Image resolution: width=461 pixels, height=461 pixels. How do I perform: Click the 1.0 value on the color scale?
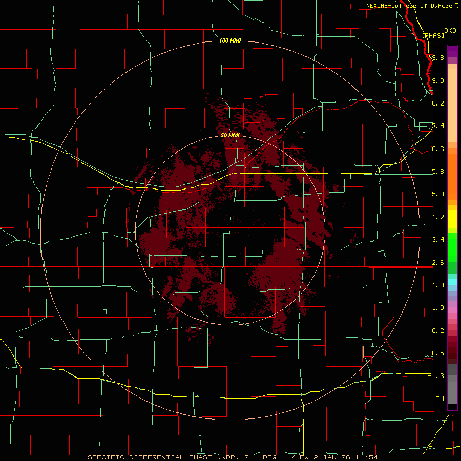pos(438,308)
